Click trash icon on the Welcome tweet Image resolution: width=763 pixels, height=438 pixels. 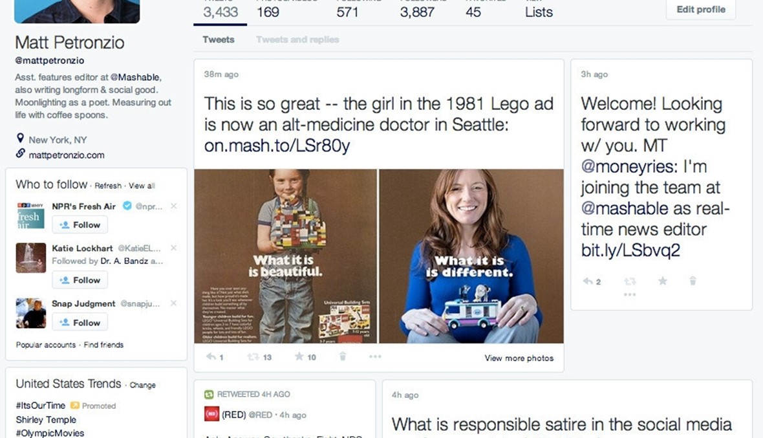(x=693, y=281)
